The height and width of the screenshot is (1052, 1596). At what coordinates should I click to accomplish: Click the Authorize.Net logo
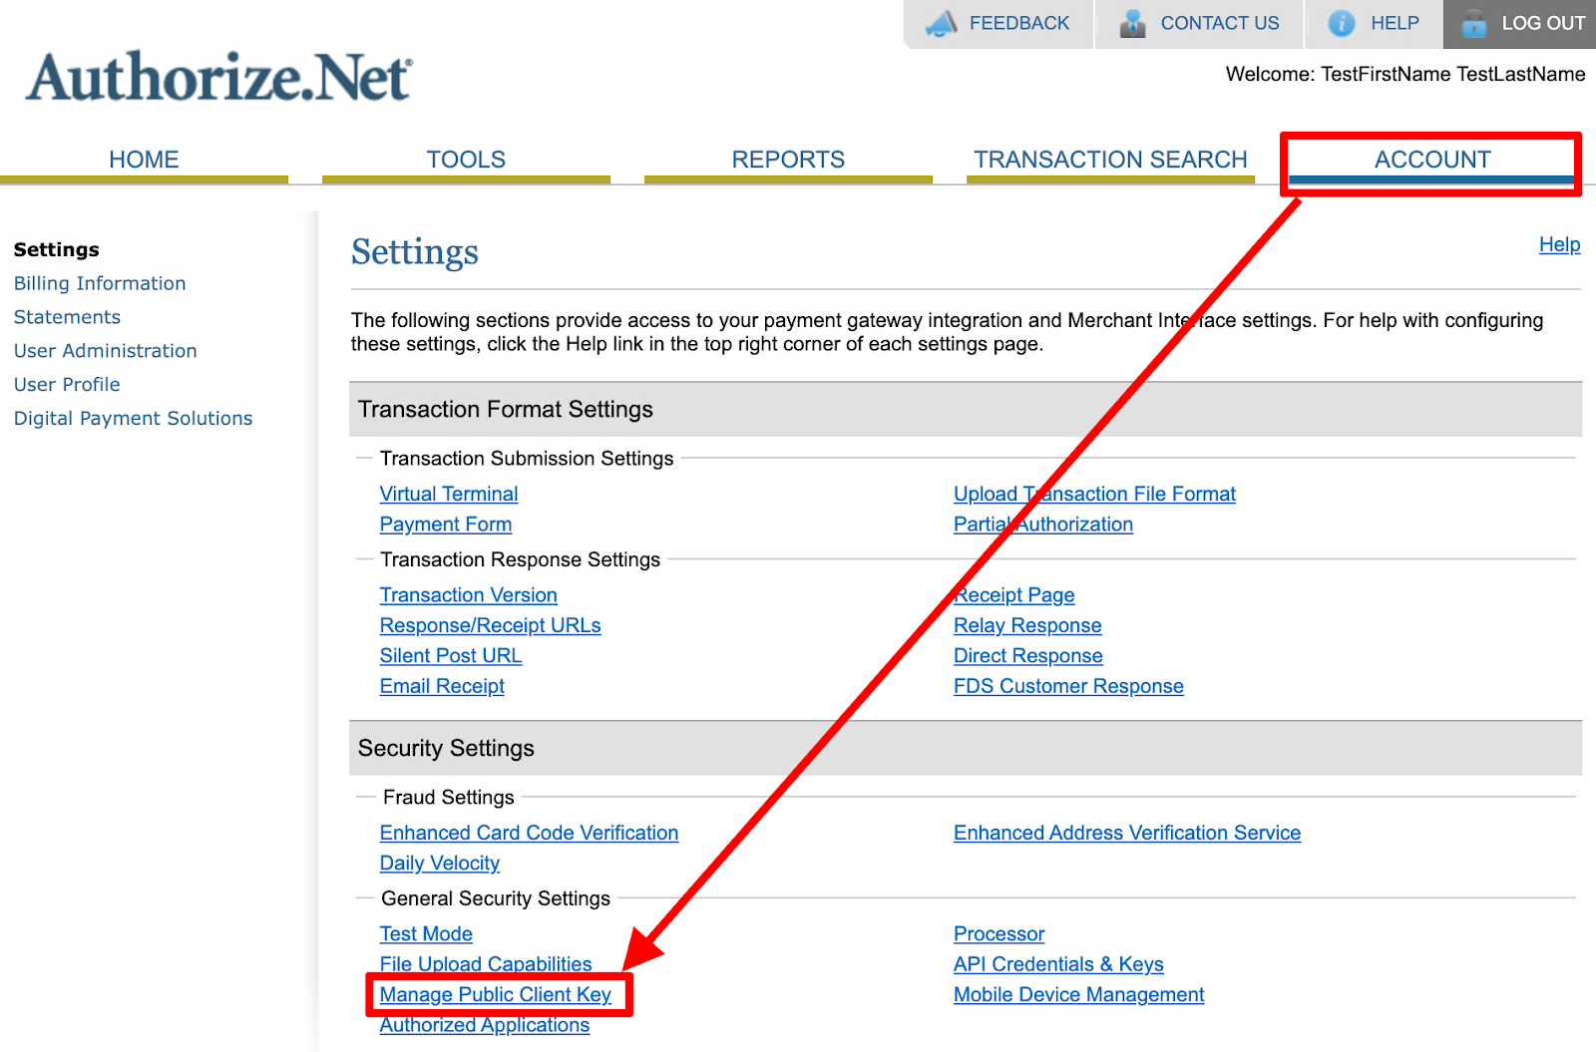point(218,77)
